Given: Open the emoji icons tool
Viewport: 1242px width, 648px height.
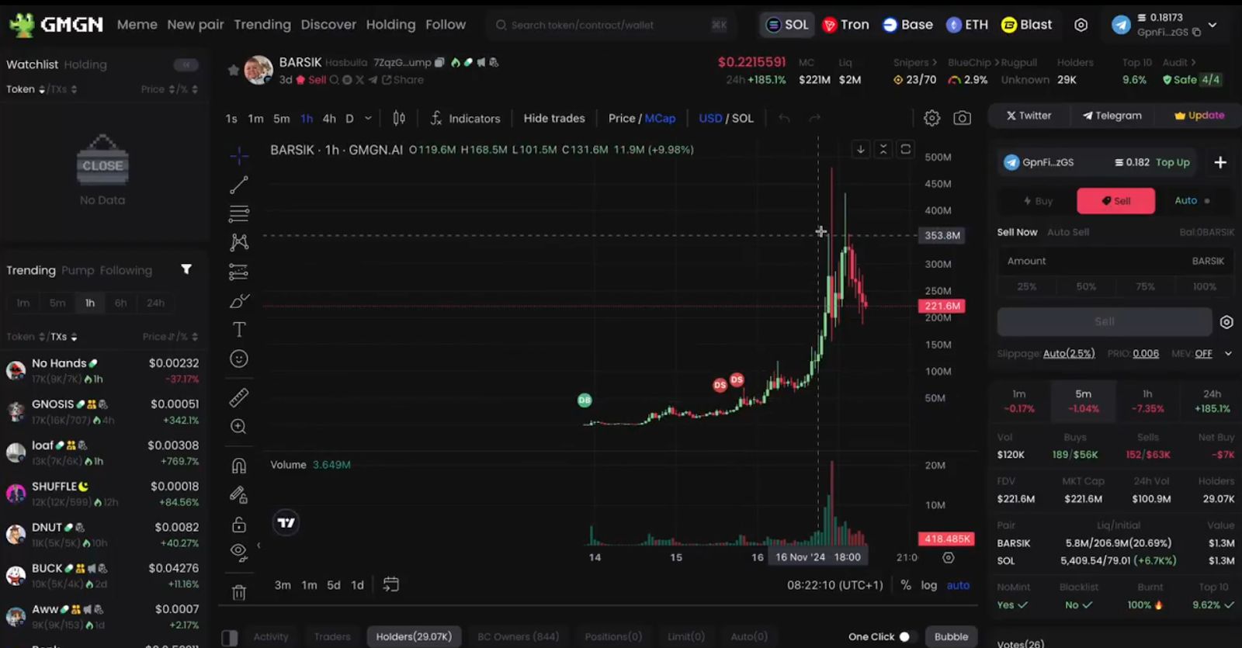Looking at the screenshot, I should click(x=239, y=359).
